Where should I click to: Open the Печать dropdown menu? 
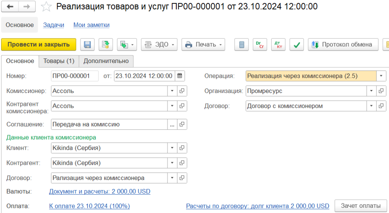(203, 44)
